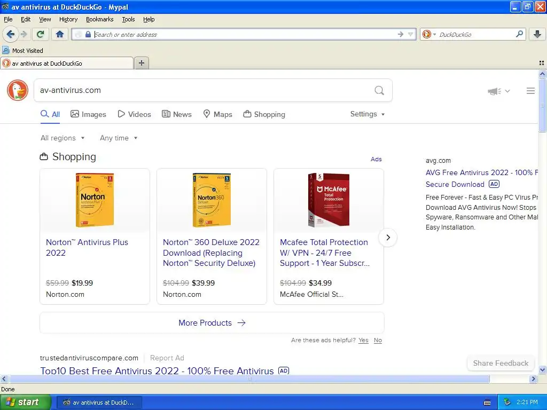Viewport: 547px width, 410px height.
Task: Click the Forward navigation arrow
Action: [24, 34]
